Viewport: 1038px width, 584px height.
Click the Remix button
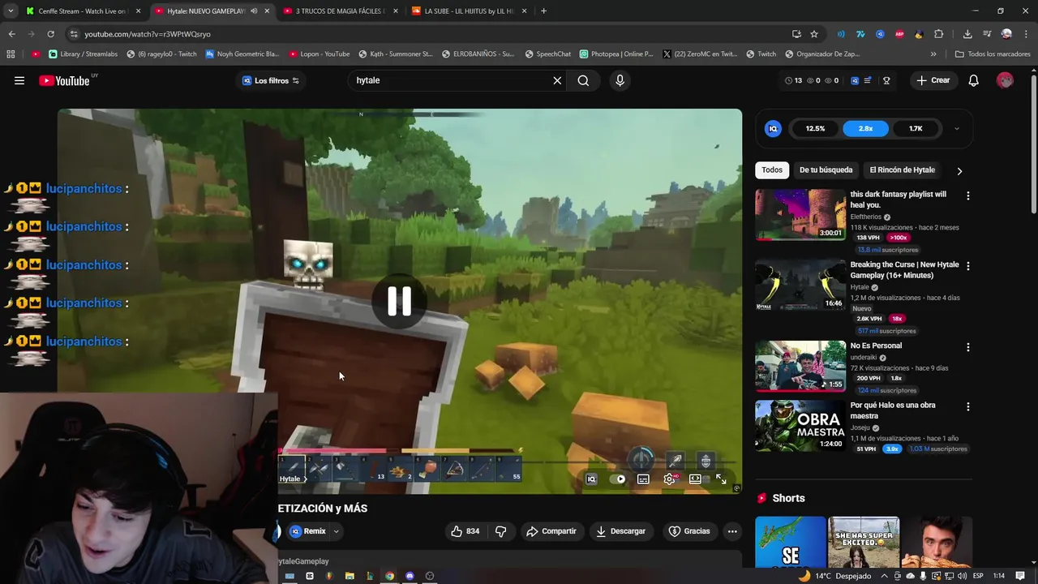[308, 531]
